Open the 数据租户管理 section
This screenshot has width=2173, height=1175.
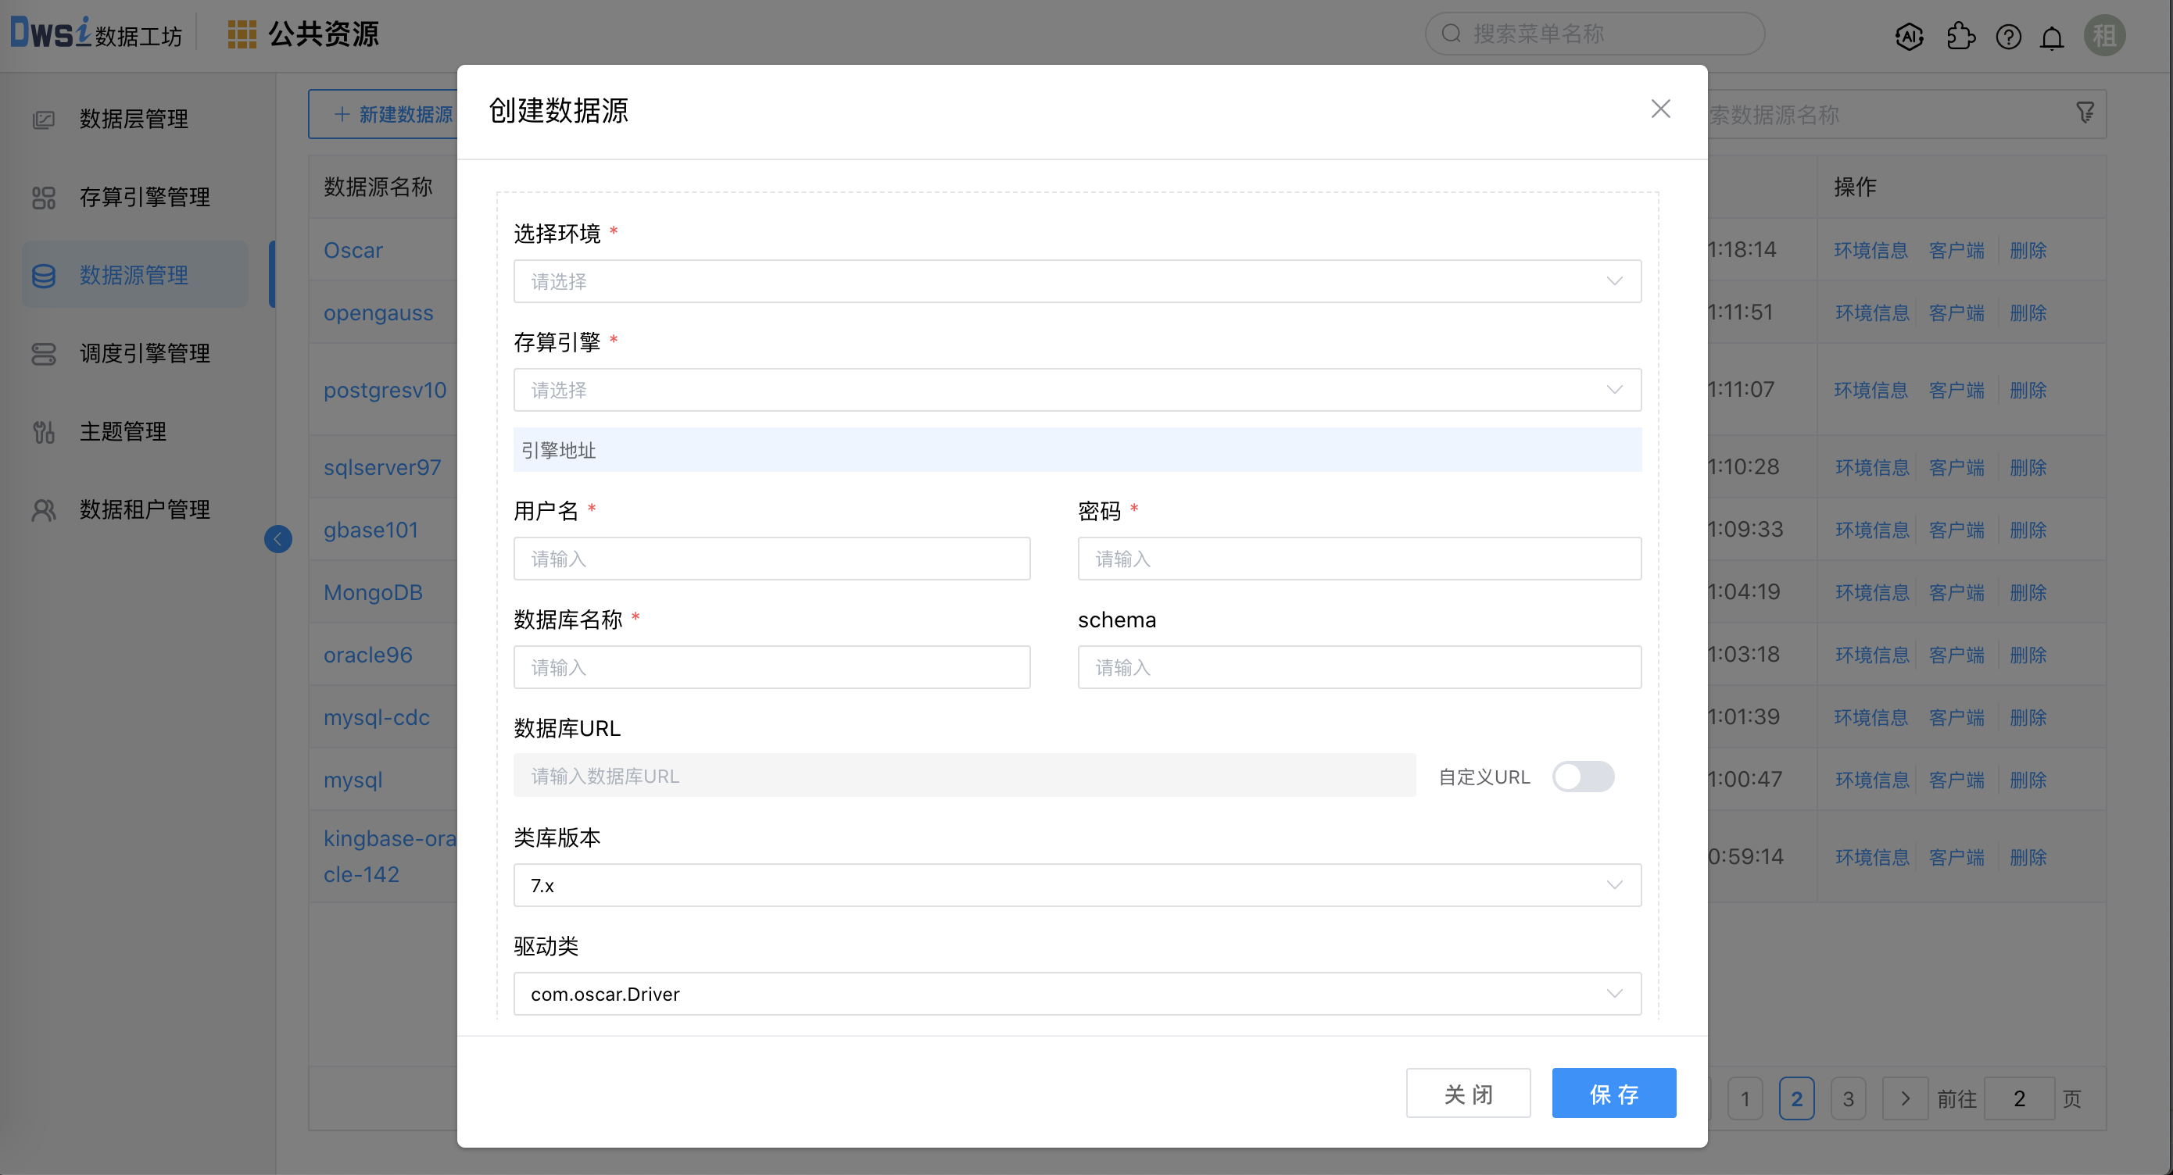tap(44, 509)
